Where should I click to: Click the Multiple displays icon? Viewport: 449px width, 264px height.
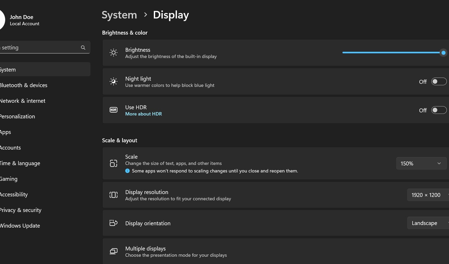[x=114, y=251]
